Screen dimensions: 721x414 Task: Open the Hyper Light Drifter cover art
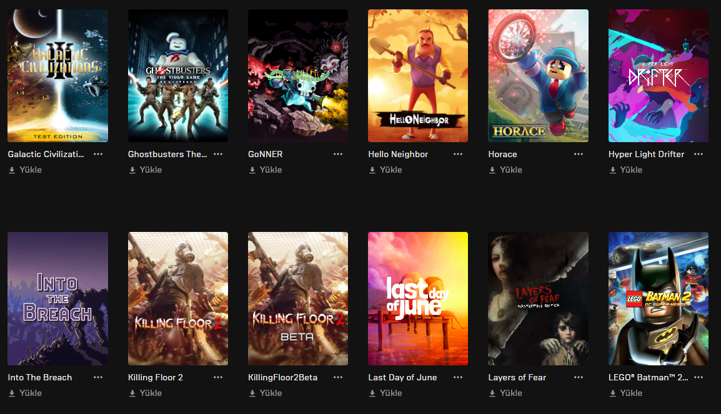[659, 75]
